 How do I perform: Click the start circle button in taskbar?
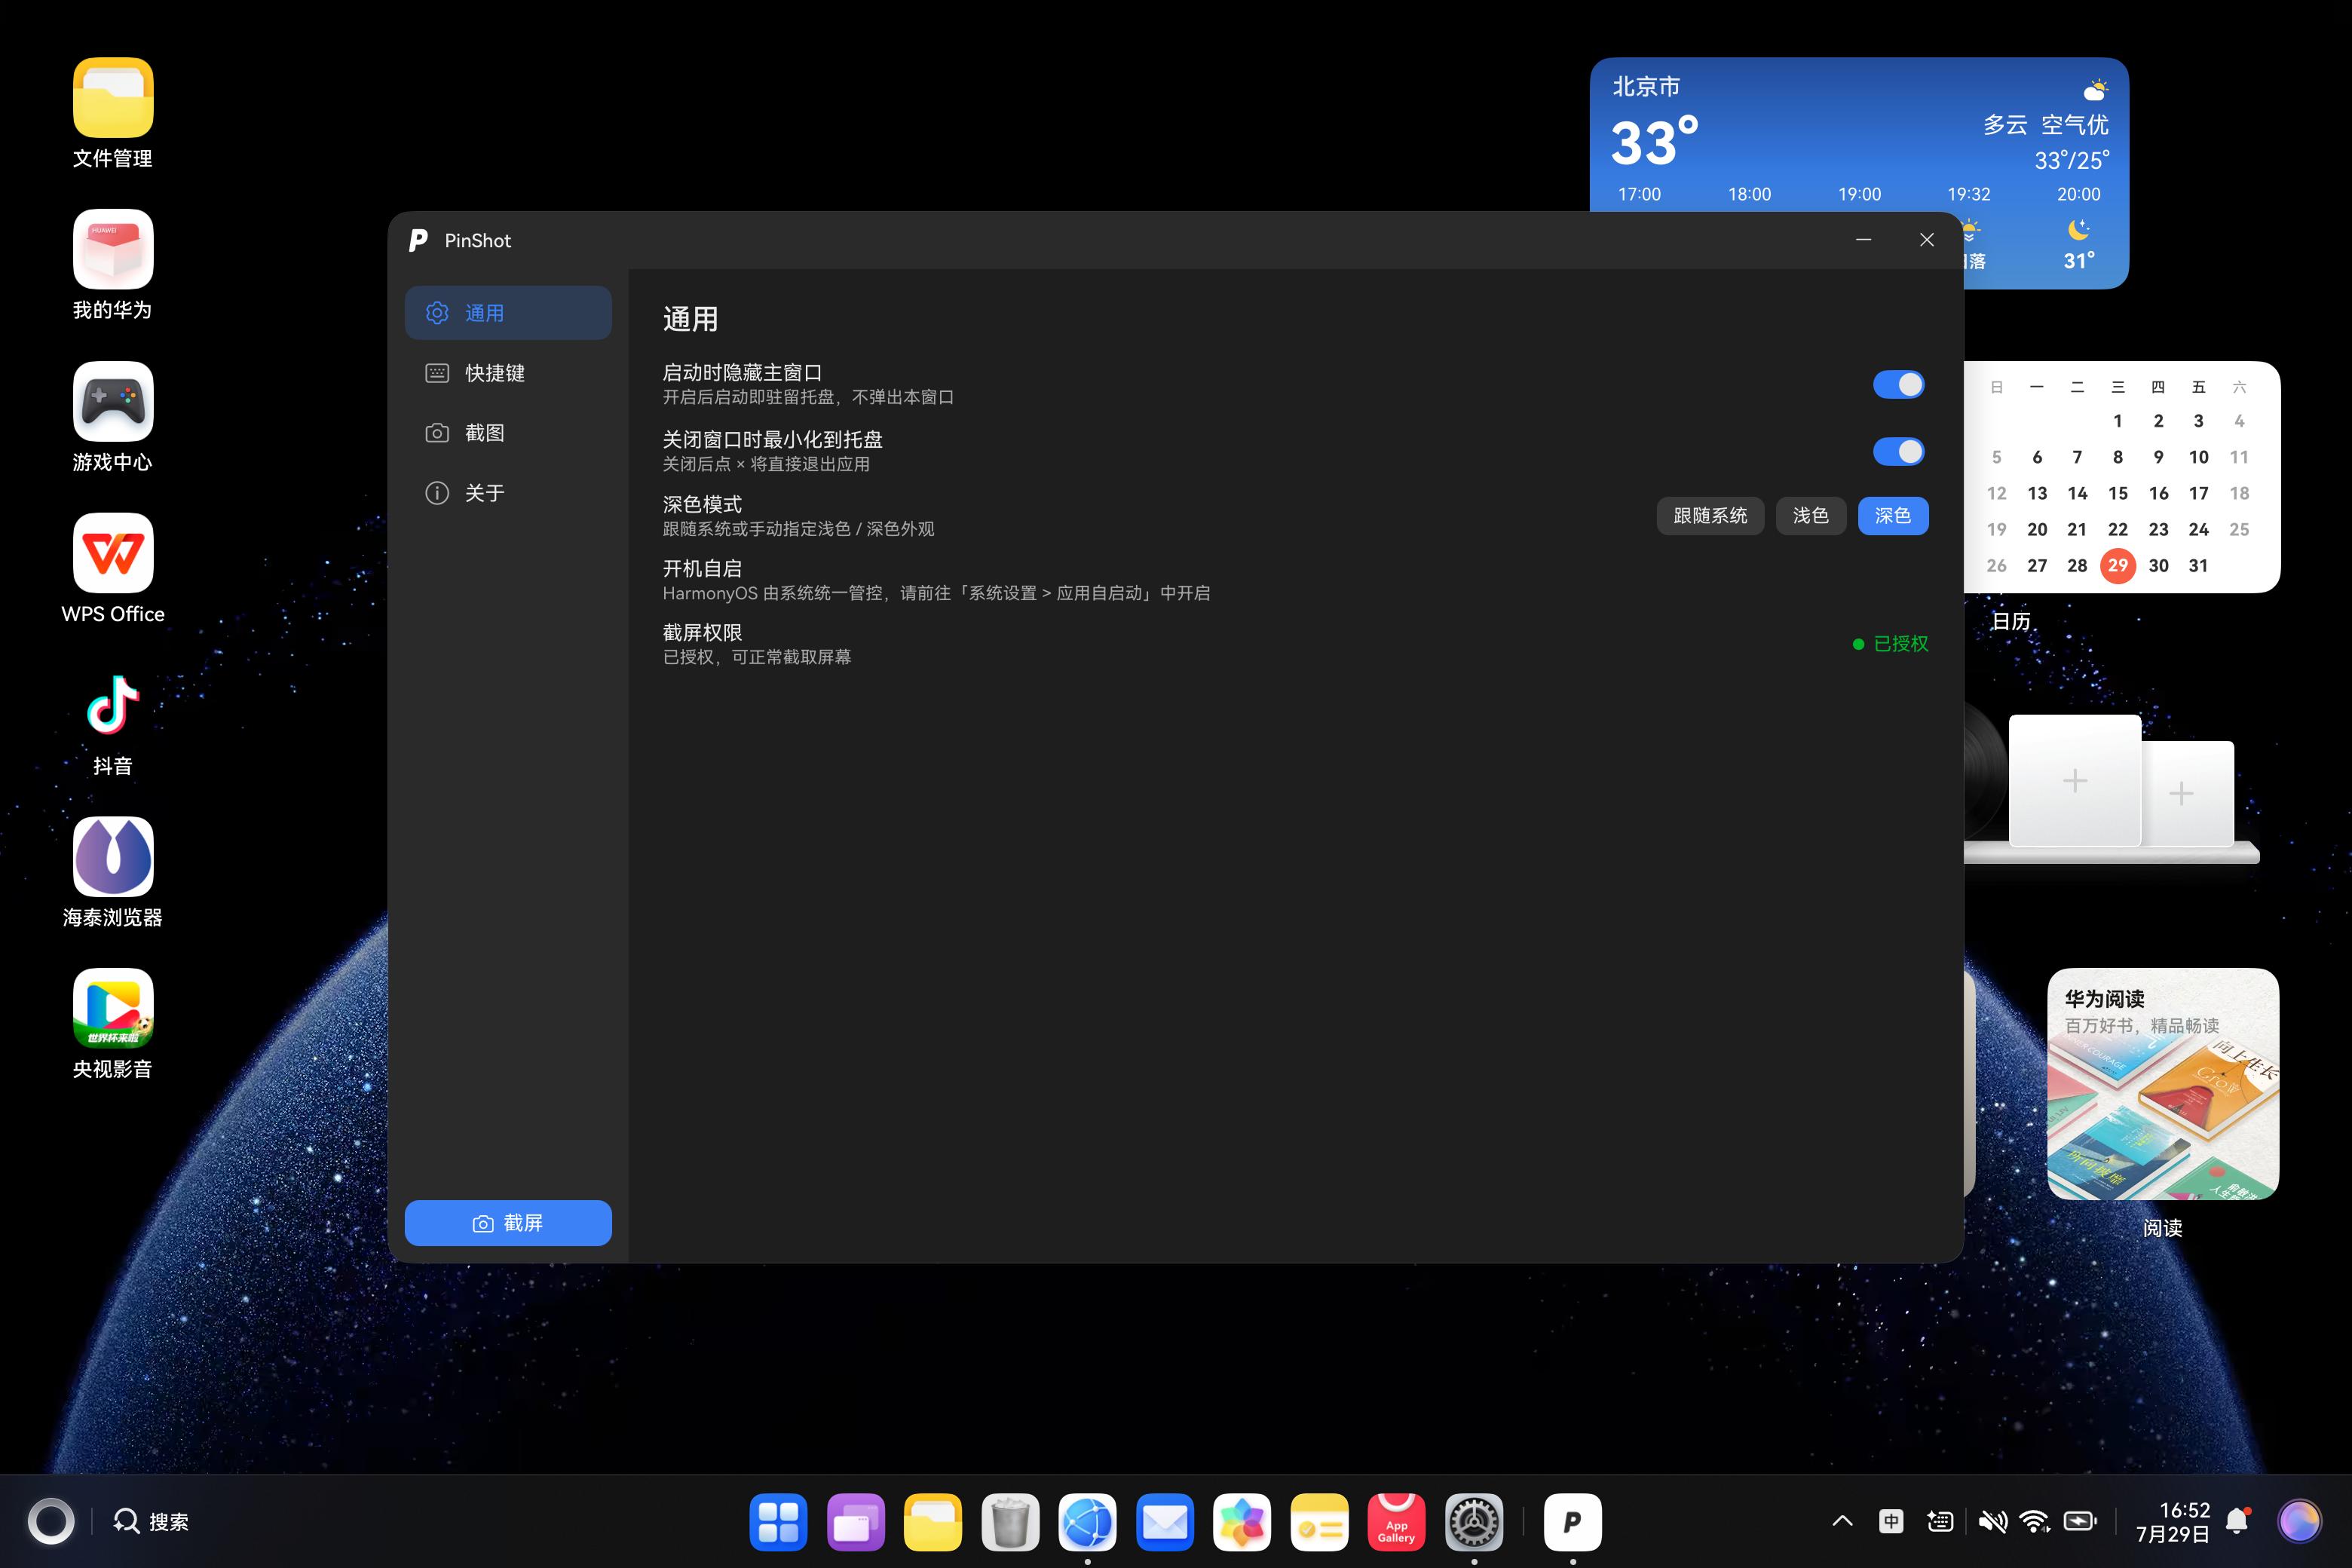pos(51,1522)
